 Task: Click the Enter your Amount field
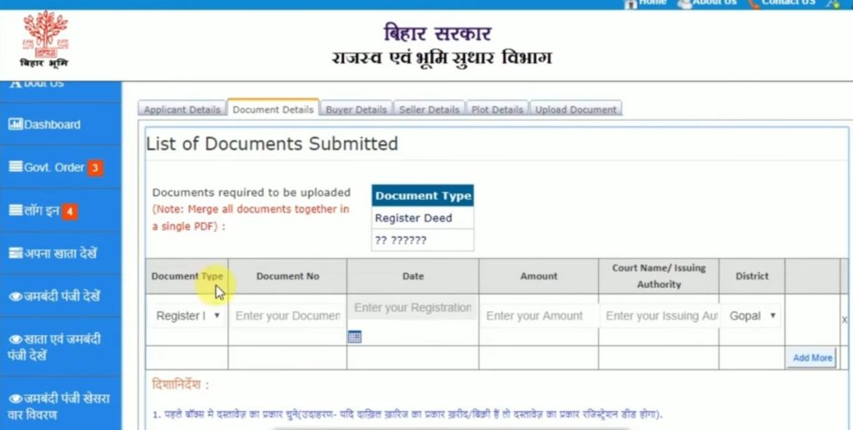pos(539,315)
